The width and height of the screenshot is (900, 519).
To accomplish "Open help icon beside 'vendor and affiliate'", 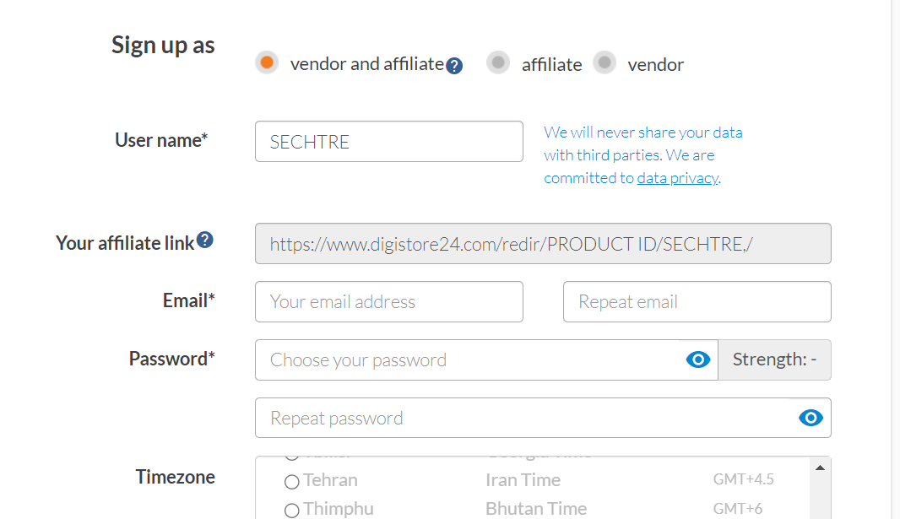I will 454,66.
